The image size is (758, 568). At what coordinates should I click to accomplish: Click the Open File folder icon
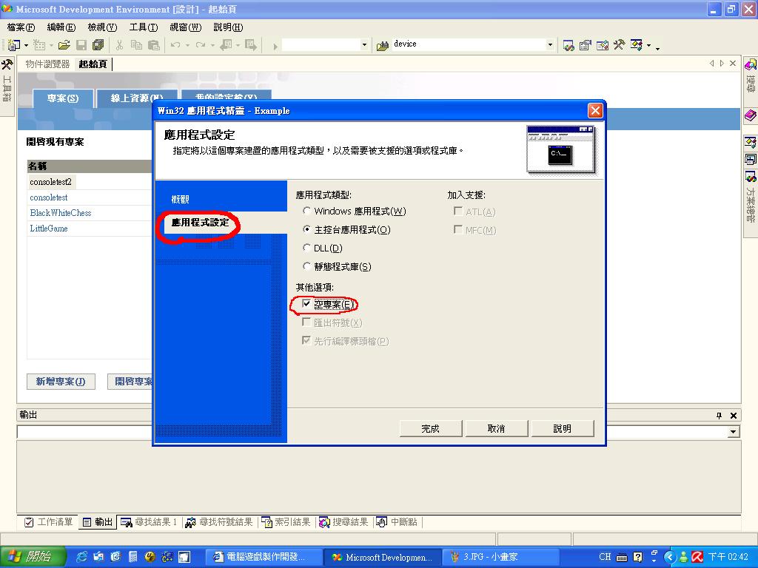64,45
